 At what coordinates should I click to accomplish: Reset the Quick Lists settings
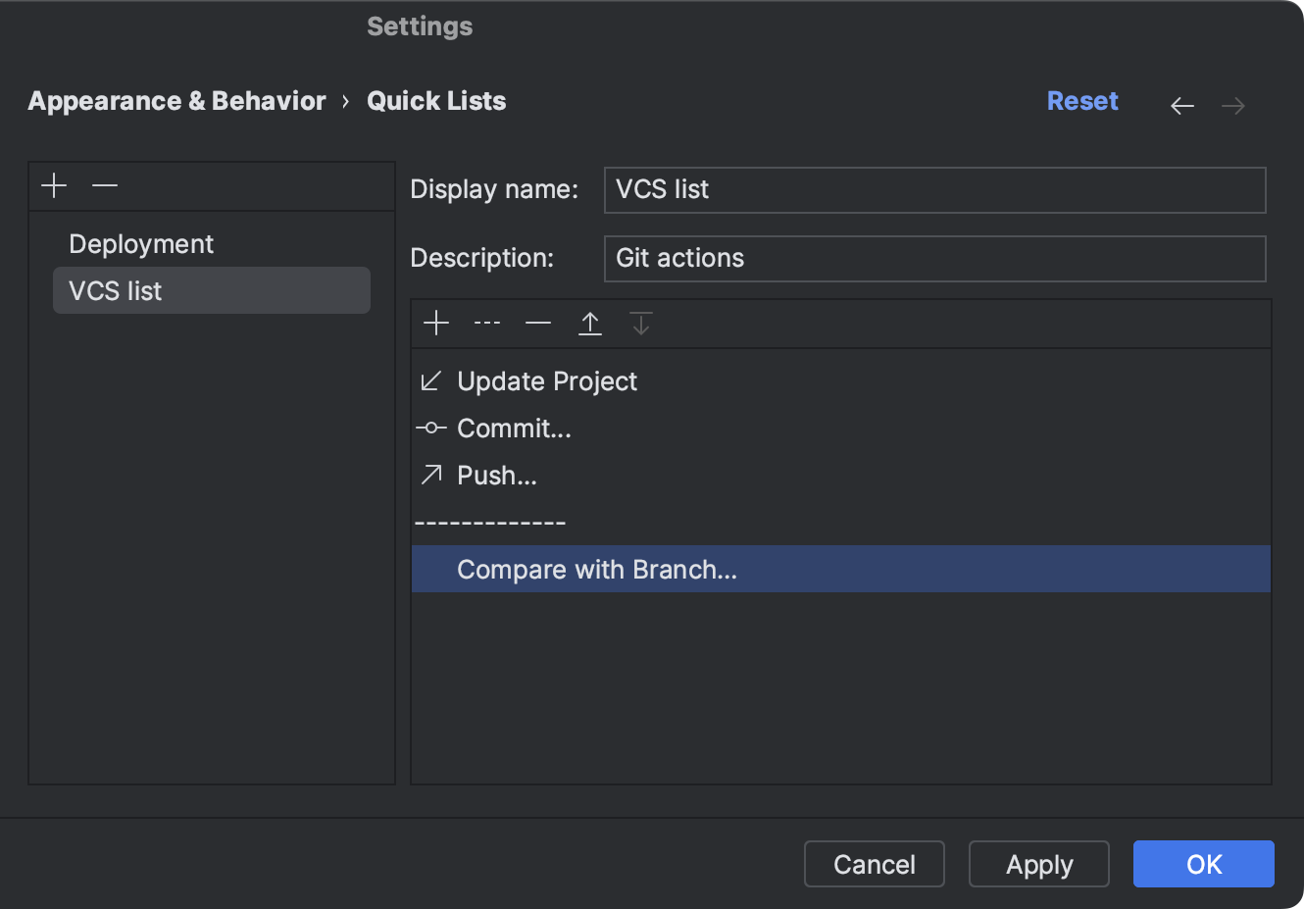click(1082, 100)
